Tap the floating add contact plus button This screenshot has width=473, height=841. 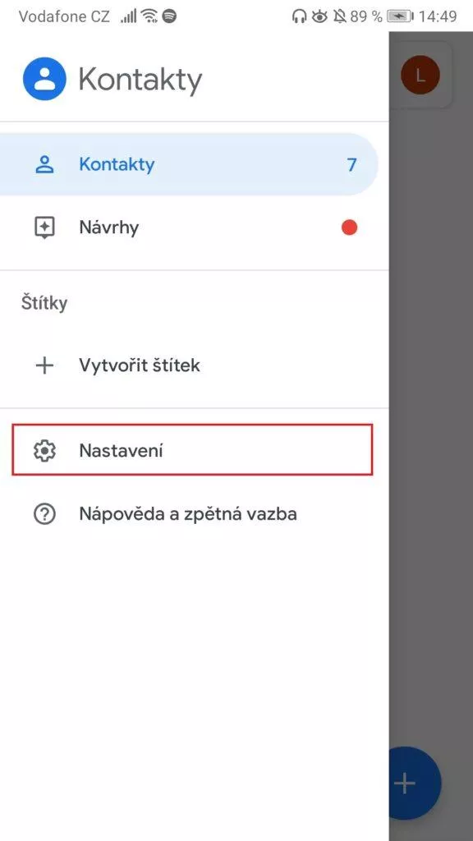click(415, 784)
